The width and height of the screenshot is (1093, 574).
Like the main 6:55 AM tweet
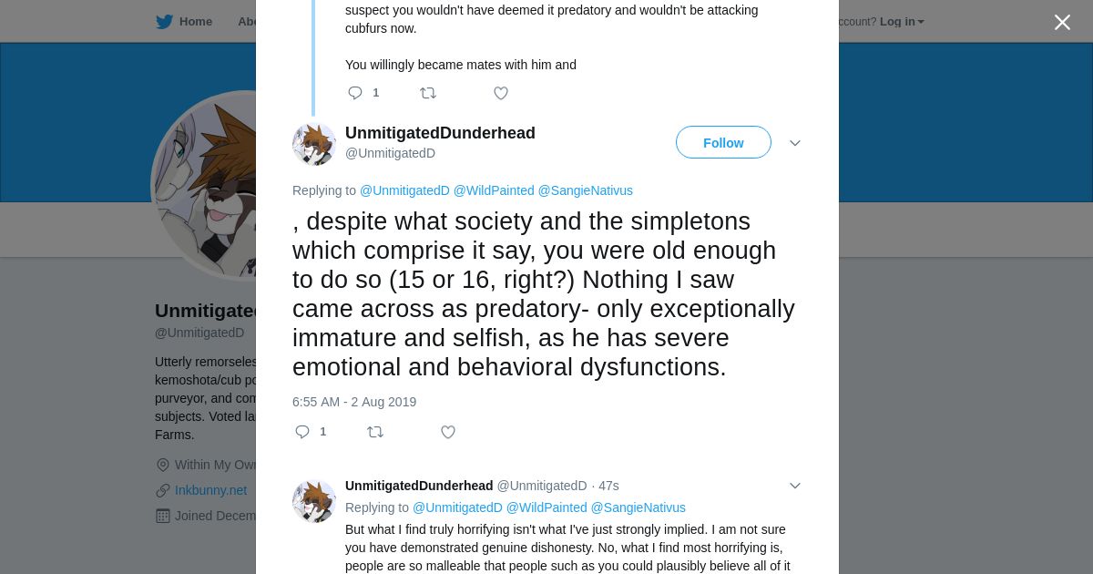(x=448, y=432)
